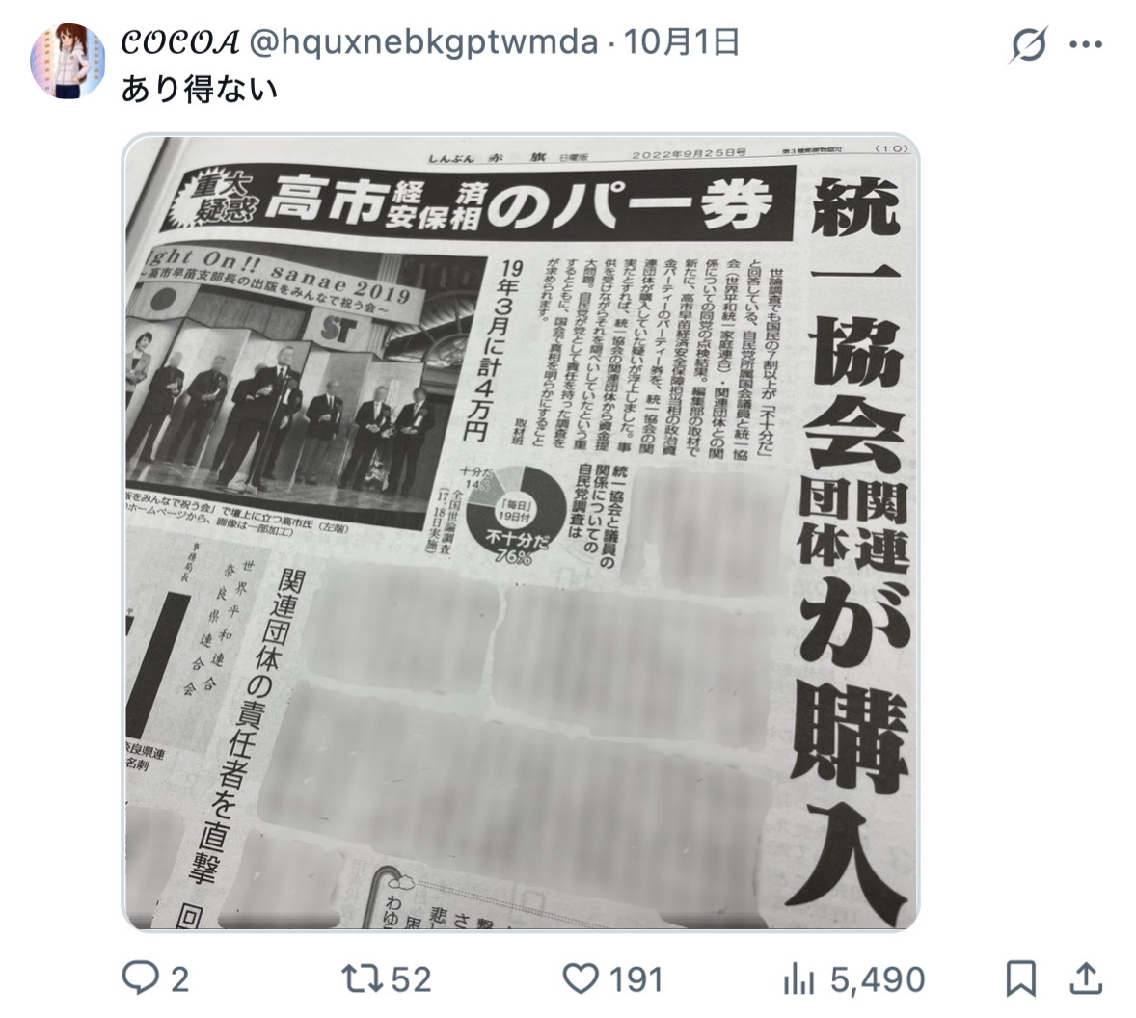Open view analytics bar chart icon

coord(799,979)
